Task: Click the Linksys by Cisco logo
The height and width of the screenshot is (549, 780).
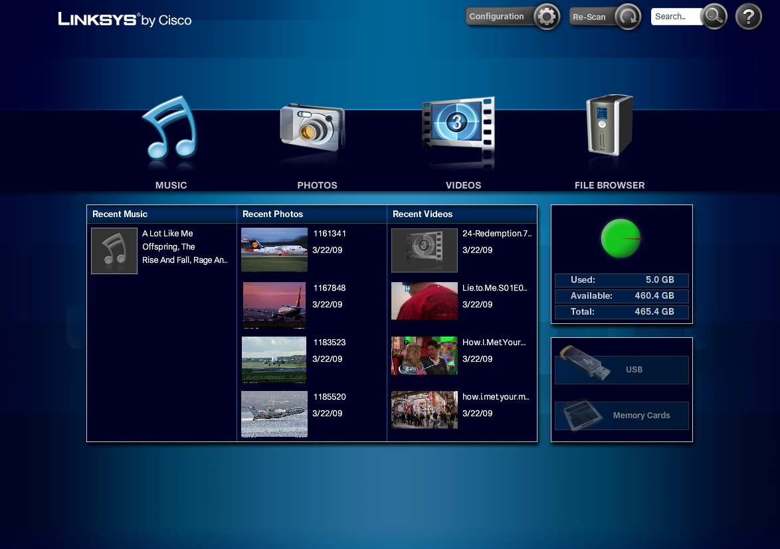Action: click(x=125, y=19)
